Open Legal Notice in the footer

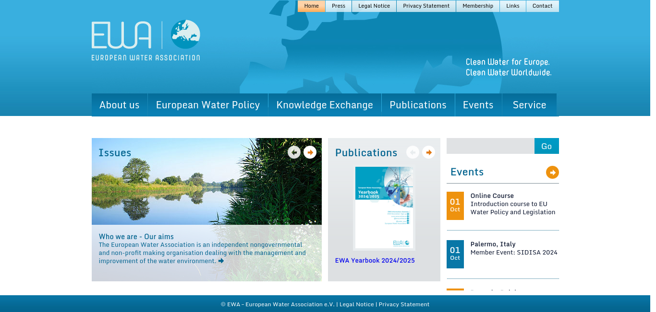(x=356, y=304)
